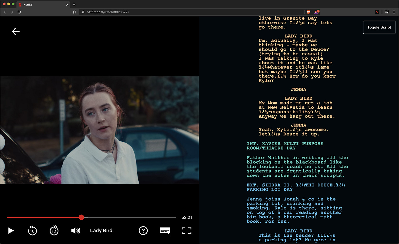Go forward in browser history
The width and height of the screenshot is (399, 244).
click(12, 12)
